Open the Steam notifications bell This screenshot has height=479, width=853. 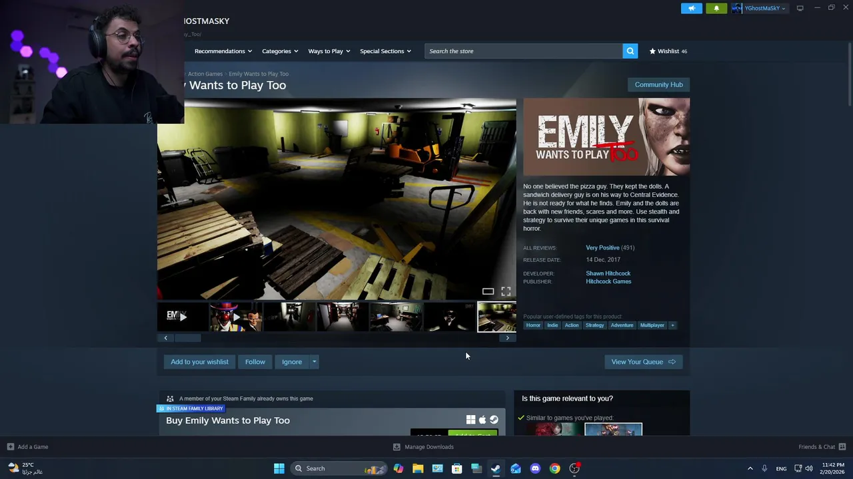[716, 8]
